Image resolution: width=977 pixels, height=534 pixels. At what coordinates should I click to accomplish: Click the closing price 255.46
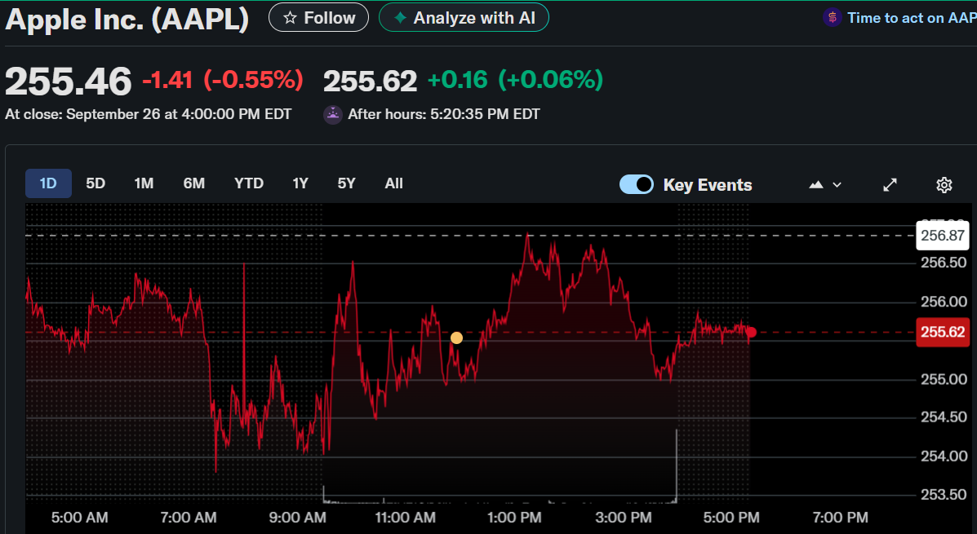pyautogui.click(x=69, y=82)
